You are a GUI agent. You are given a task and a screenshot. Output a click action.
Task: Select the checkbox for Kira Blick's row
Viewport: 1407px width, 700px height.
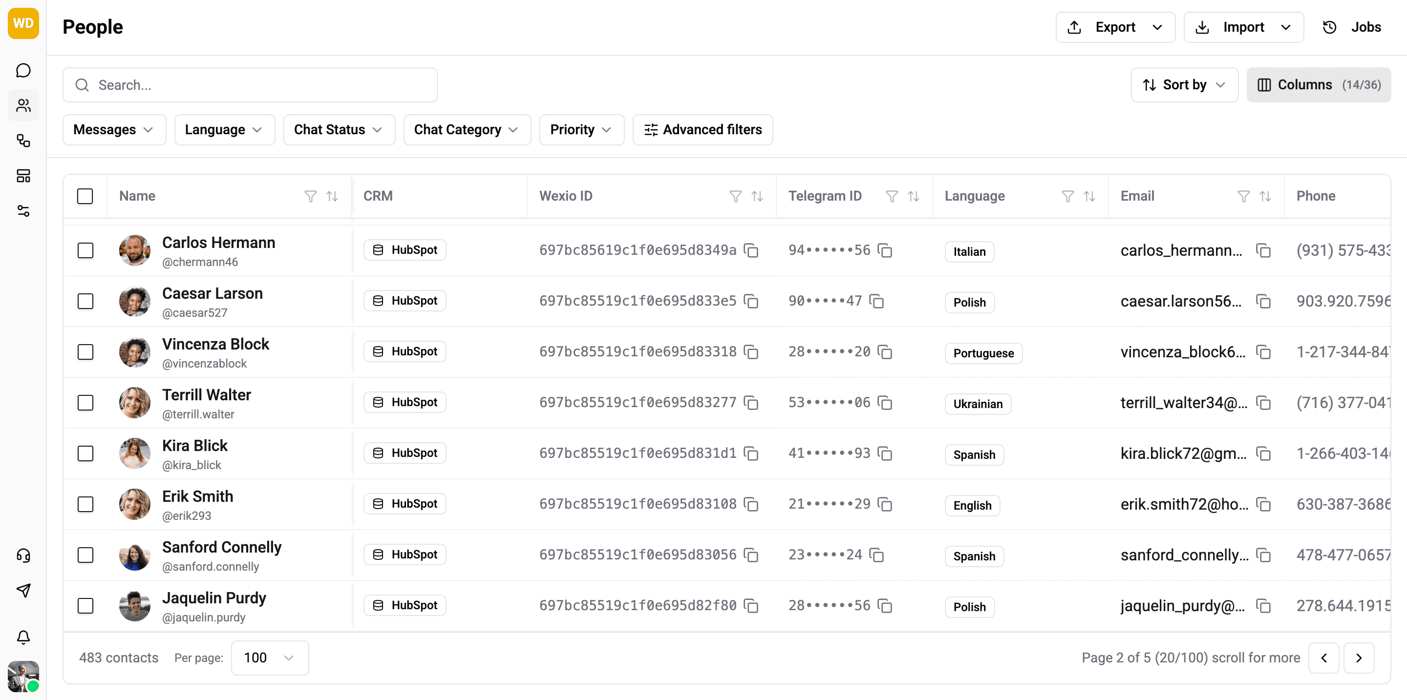click(x=86, y=453)
